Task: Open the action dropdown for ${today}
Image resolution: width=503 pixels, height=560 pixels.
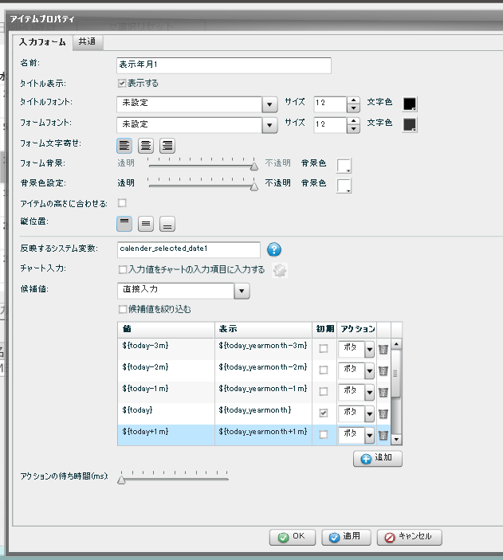Action: (369, 414)
